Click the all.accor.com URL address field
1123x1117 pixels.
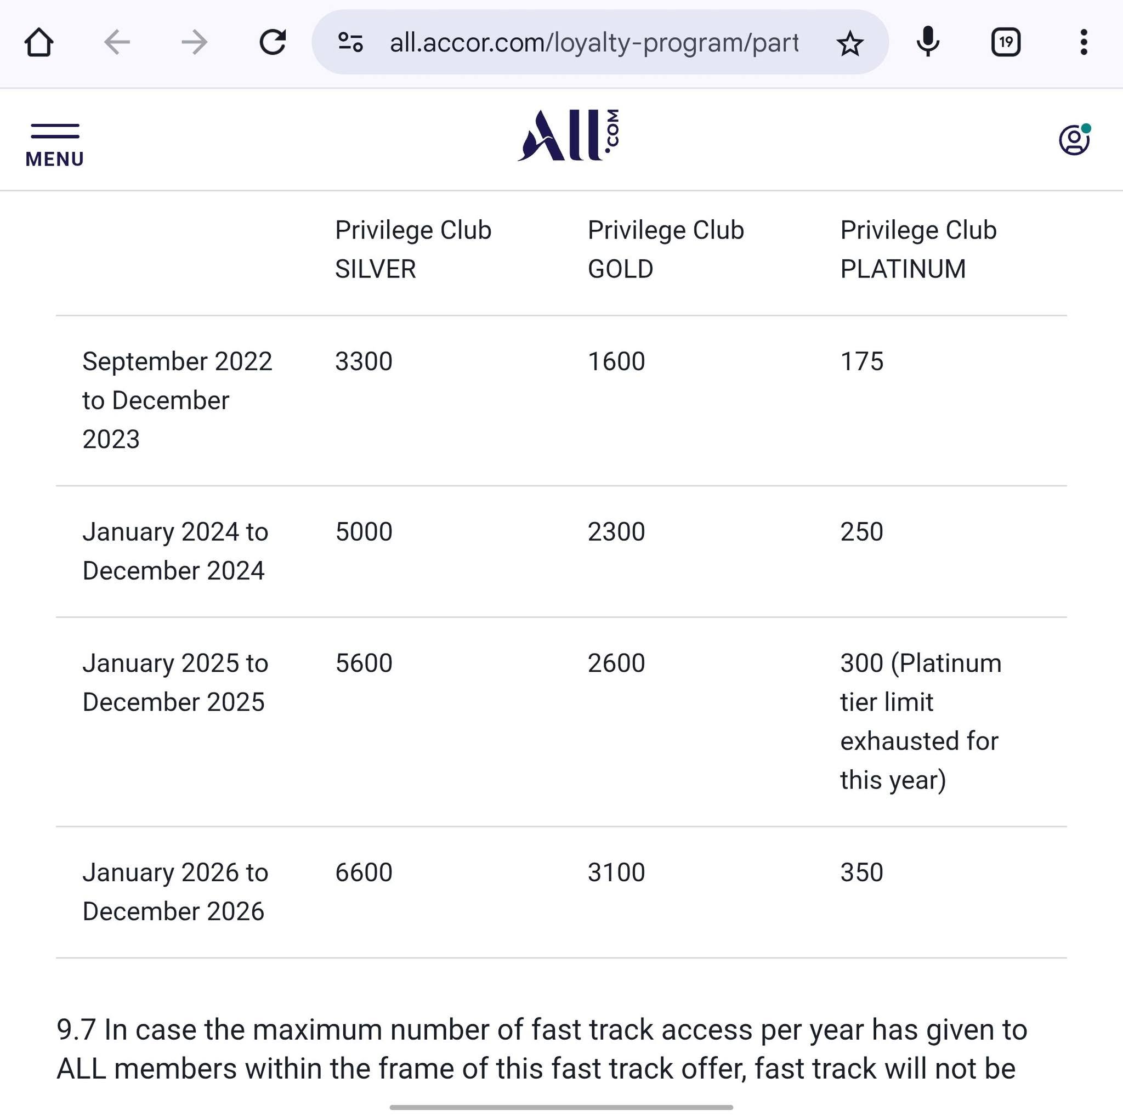point(594,42)
